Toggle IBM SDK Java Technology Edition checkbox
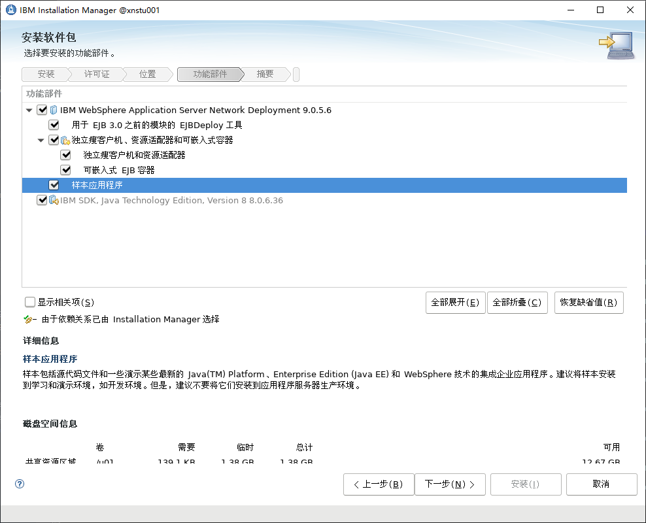The width and height of the screenshot is (646, 523). [42, 200]
